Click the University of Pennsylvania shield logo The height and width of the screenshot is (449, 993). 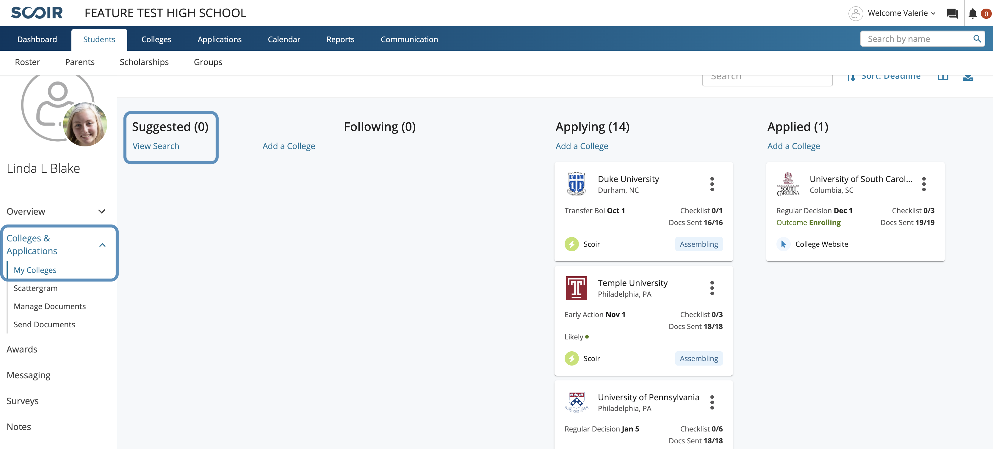(x=576, y=402)
